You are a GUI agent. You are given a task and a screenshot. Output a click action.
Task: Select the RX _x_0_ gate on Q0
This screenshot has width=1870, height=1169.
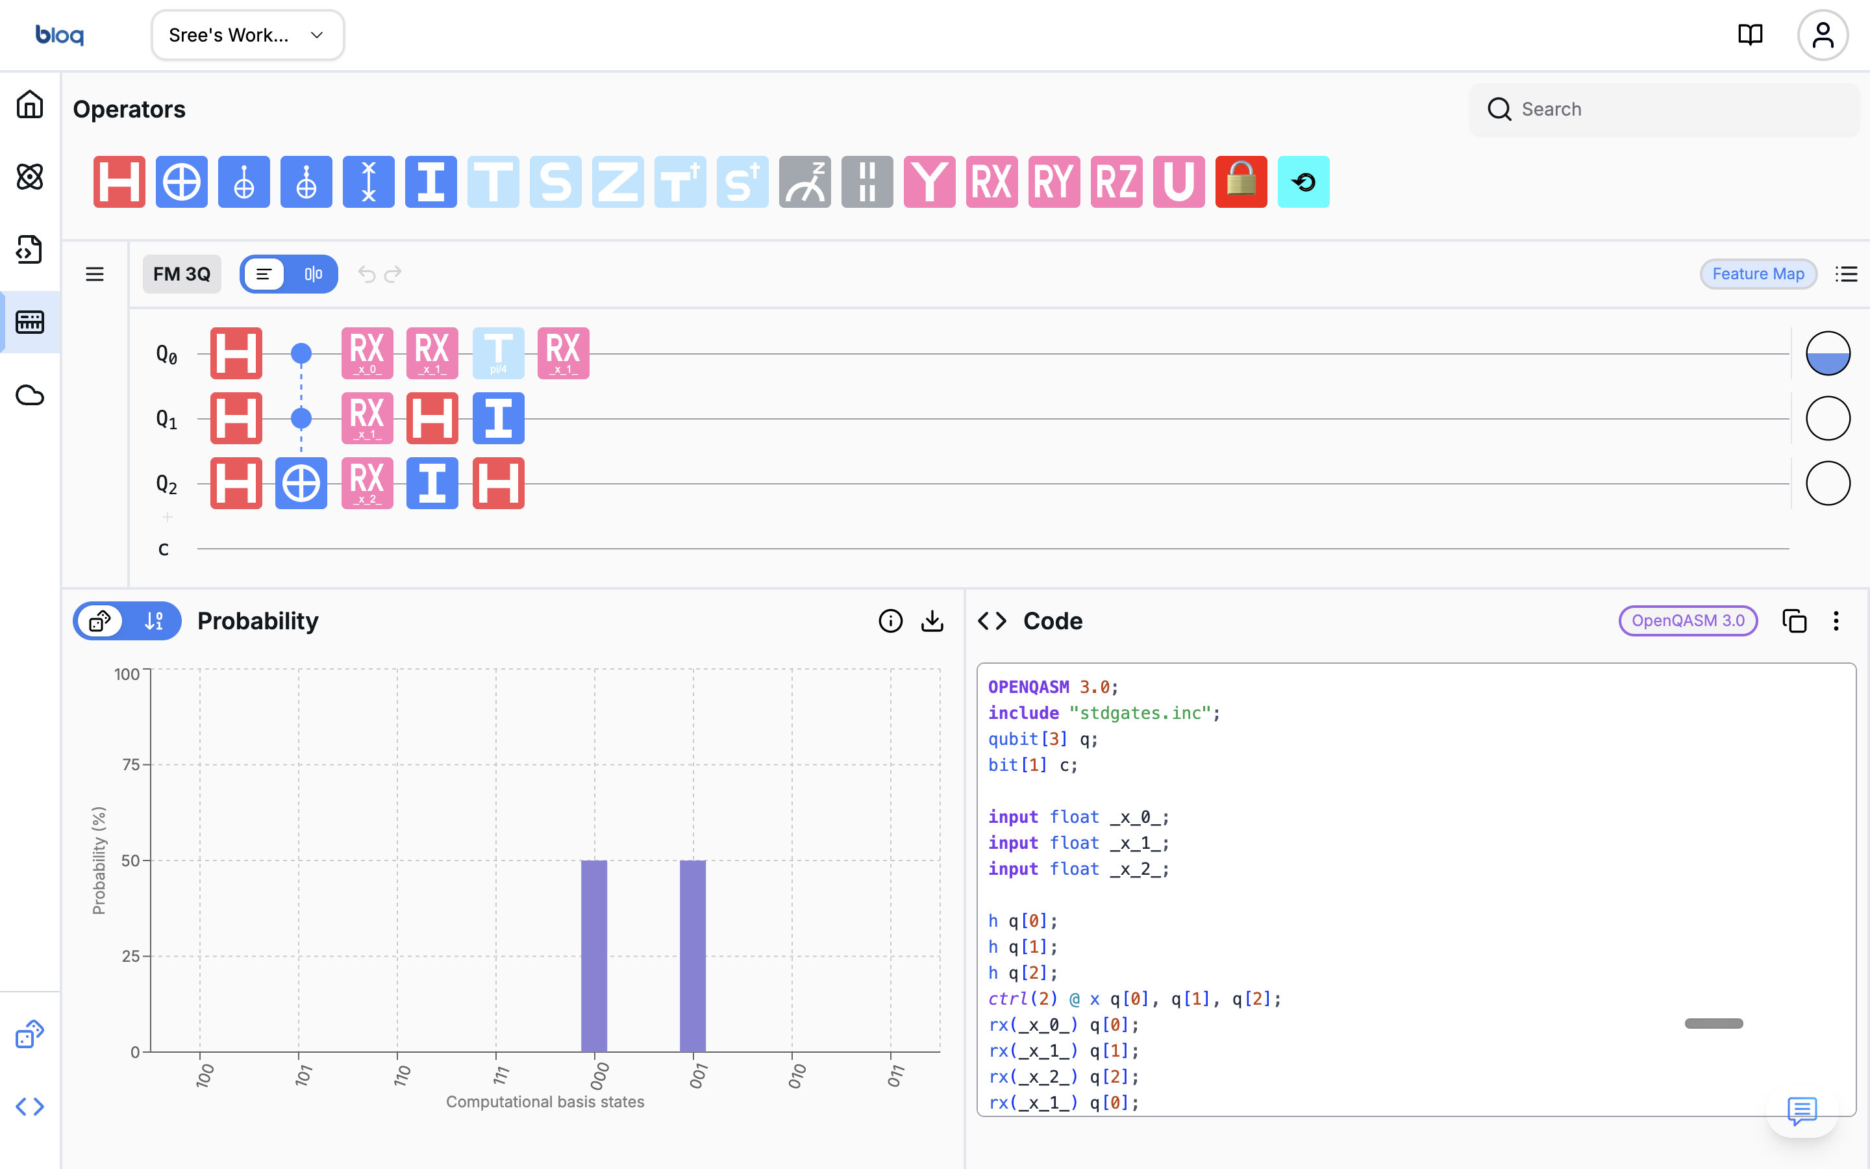click(367, 353)
